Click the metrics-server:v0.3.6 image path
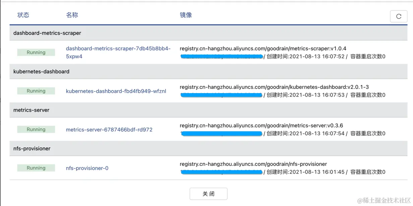This screenshot has width=413, height=206. tap(261, 126)
